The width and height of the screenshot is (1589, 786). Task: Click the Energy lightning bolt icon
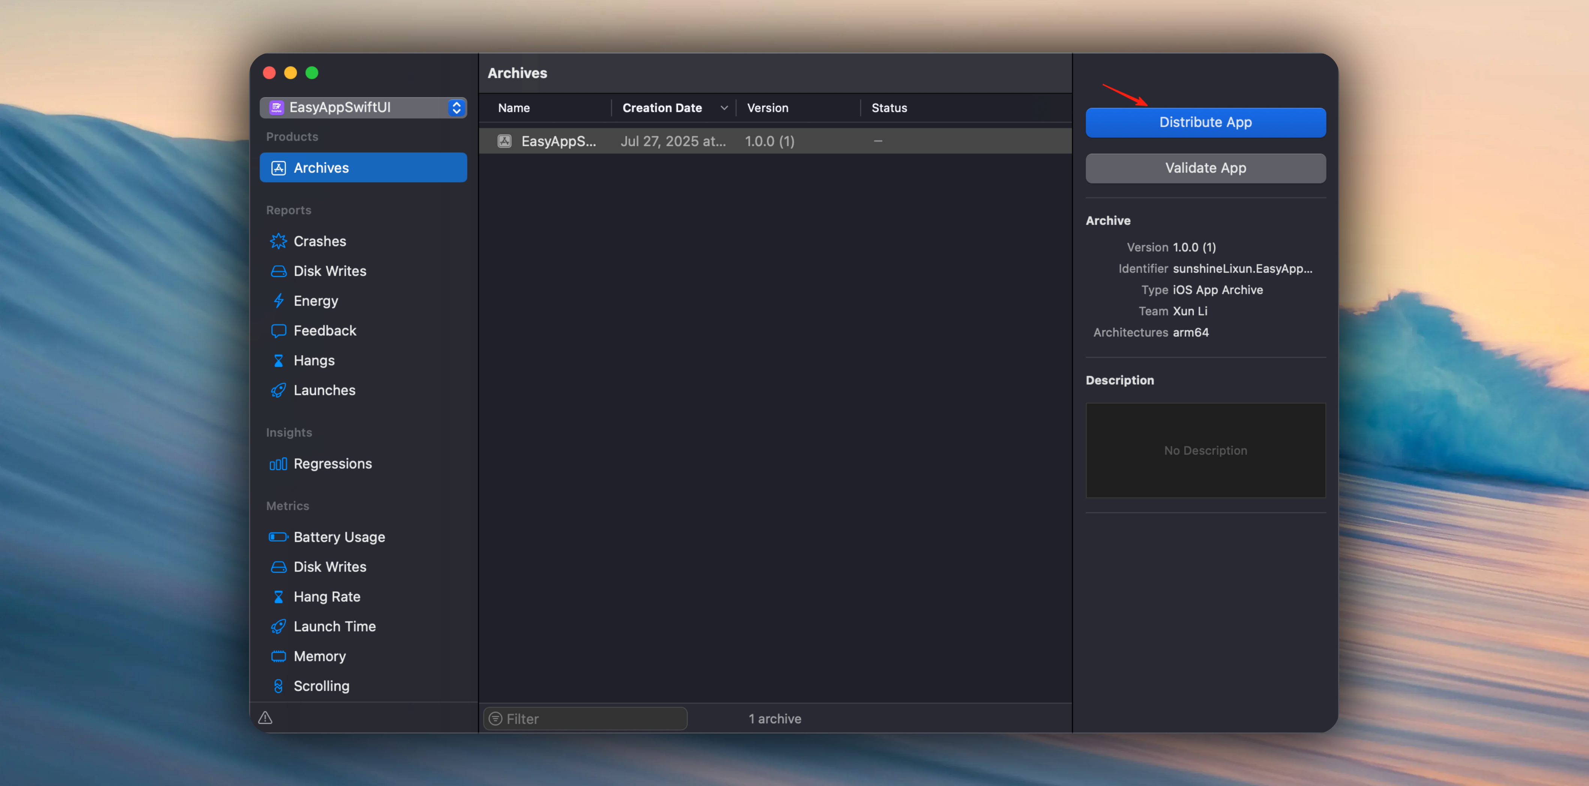pos(278,301)
